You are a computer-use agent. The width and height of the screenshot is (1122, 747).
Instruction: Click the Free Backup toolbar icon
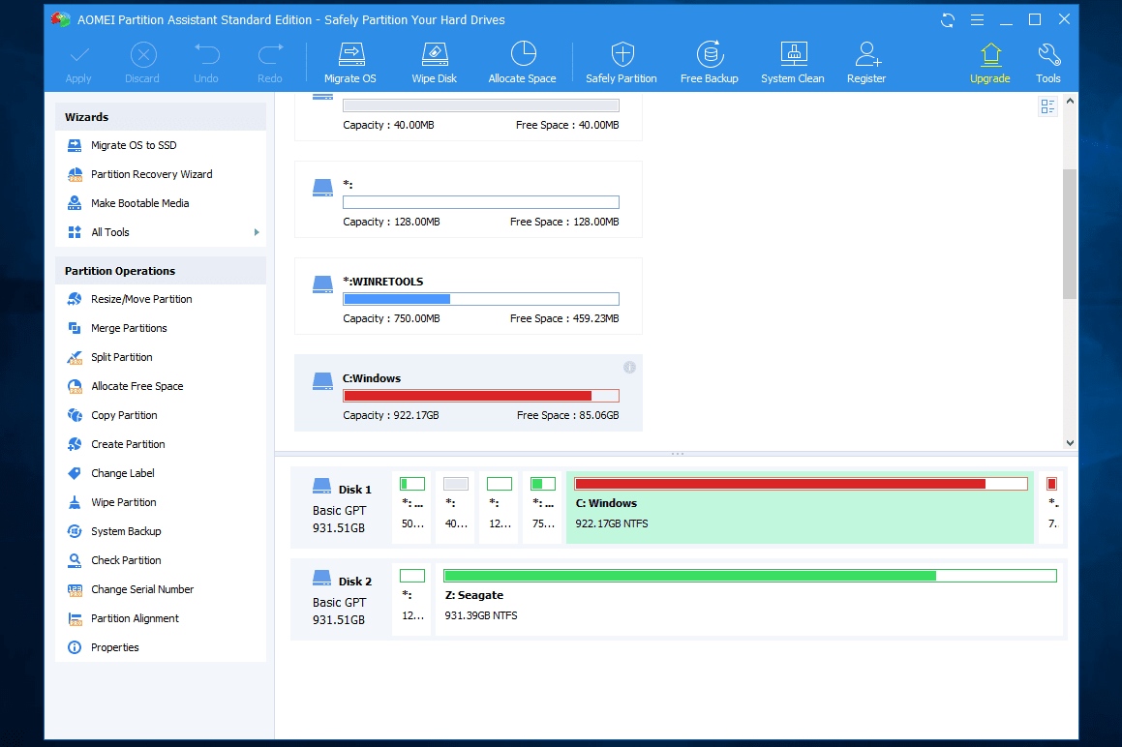(710, 63)
